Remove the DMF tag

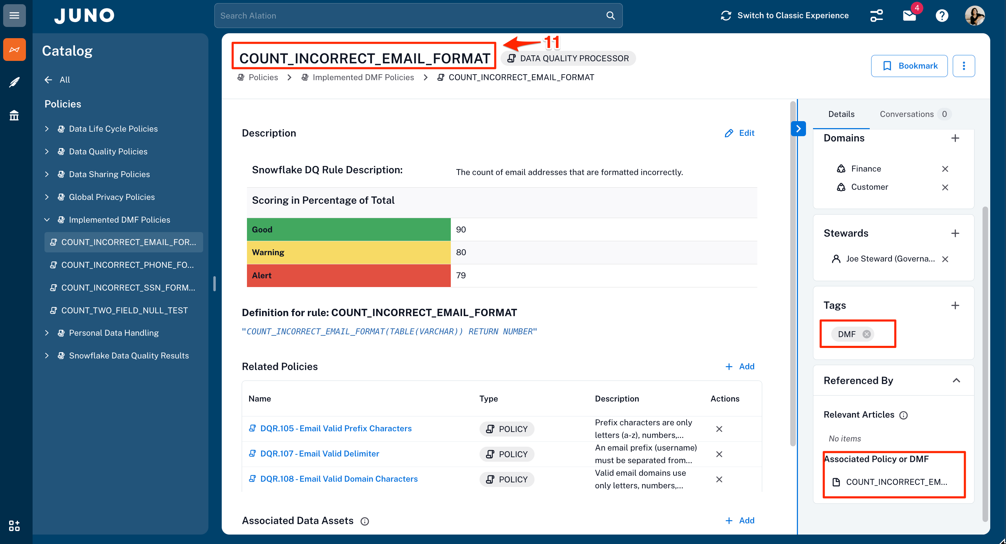(x=867, y=334)
